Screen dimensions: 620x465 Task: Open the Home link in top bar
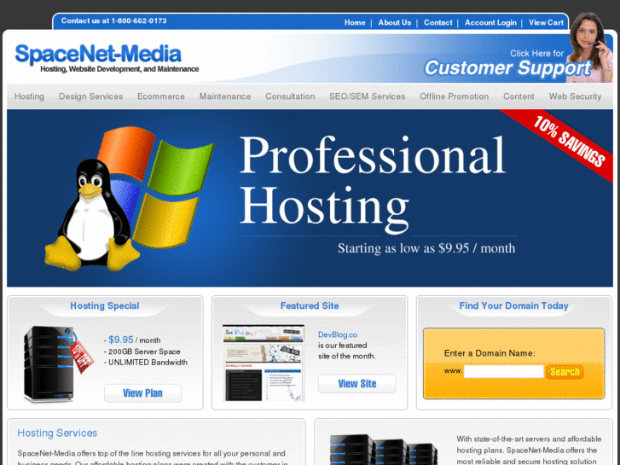[355, 22]
